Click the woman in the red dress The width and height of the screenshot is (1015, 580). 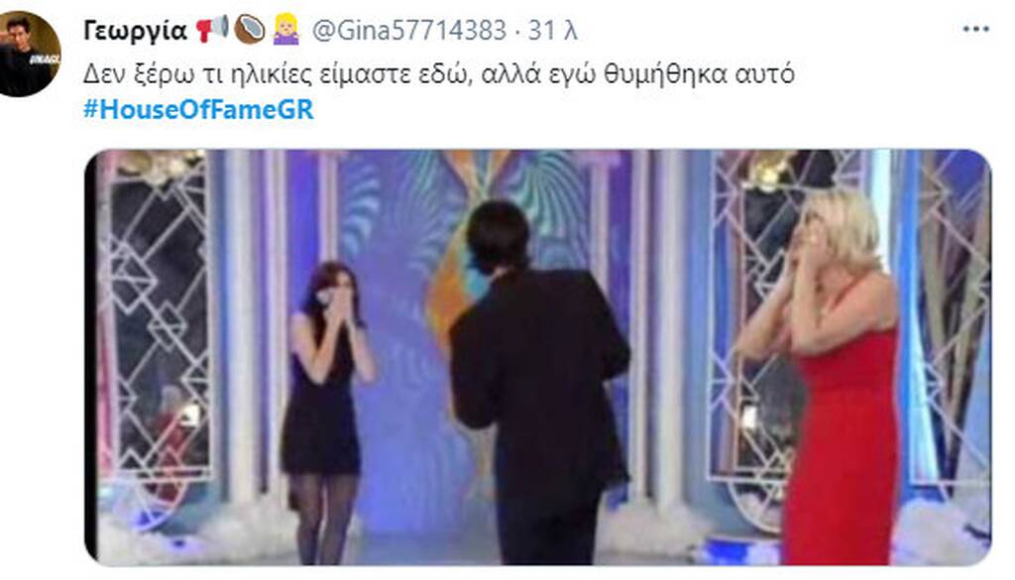[x=828, y=376]
